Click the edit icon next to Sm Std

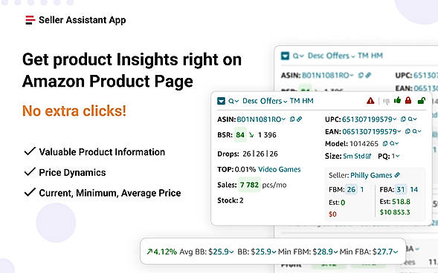point(368,157)
